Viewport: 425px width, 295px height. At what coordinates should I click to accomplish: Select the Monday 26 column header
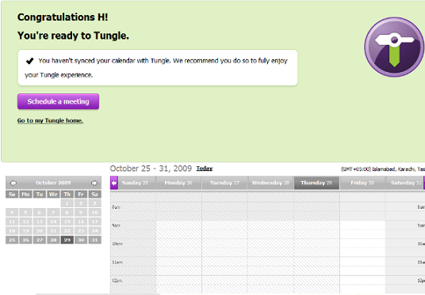click(x=178, y=183)
